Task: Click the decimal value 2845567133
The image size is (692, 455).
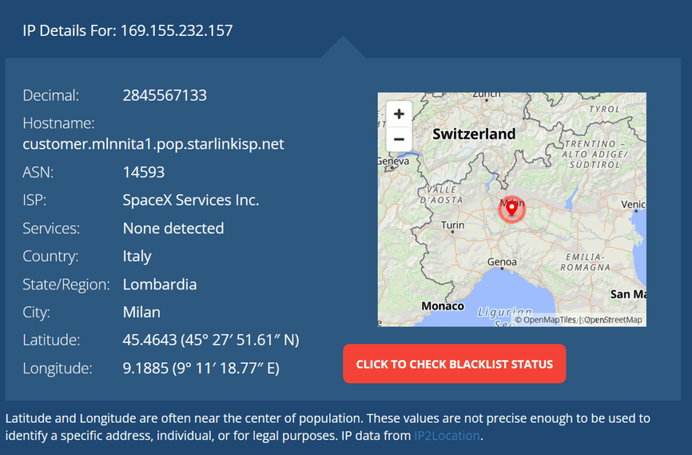Action: pyautogui.click(x=165, y=95)
